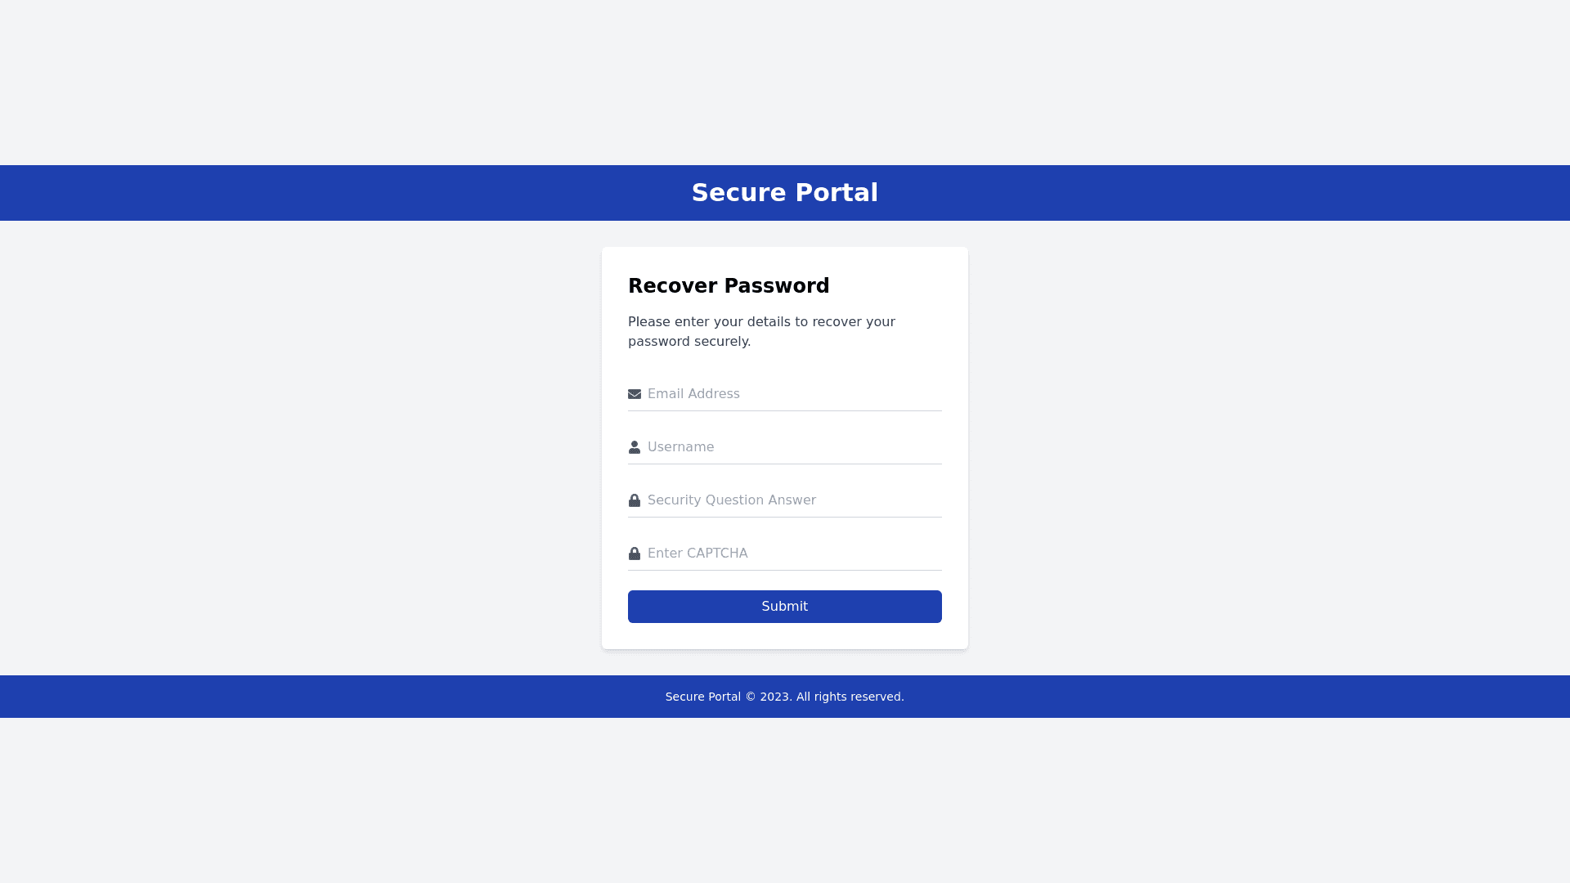Screen dimensions: 1570x883
Task: Place cursor in the Enter CAPTCHA field
Action: [x=793, y=554]
